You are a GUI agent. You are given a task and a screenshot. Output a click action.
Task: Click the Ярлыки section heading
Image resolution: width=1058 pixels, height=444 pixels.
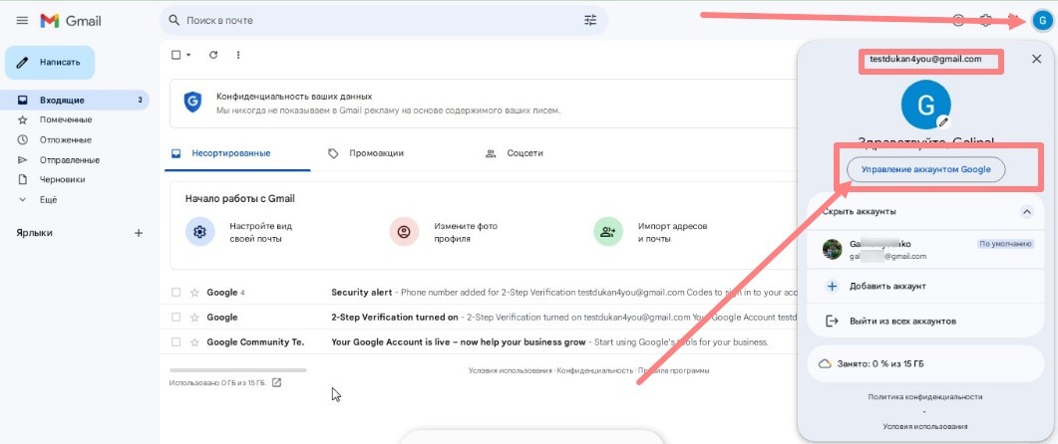click(x=35, y=233)
